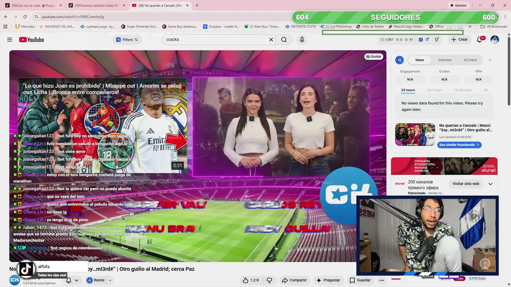Dislike the video with thumbs down
The height and width of the screenshot is (287, 511).
(269, 280)
